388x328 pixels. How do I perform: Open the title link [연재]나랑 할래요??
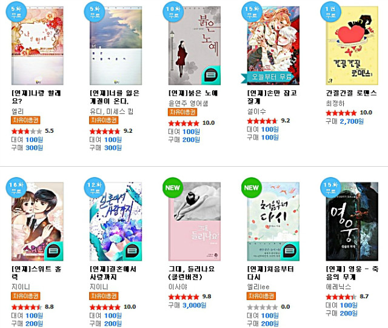click(x=36, y=97)
